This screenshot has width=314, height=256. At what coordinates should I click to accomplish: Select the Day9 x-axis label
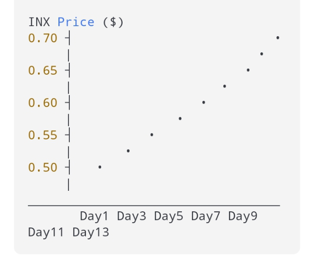pyautogui.click(x=243, y=217)
